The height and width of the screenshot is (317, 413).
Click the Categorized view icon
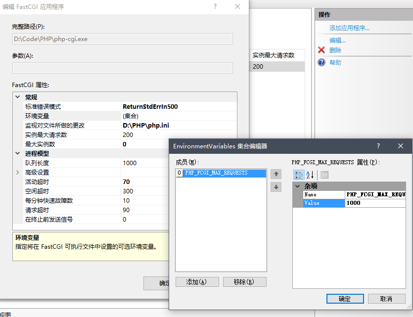(299, 175)
